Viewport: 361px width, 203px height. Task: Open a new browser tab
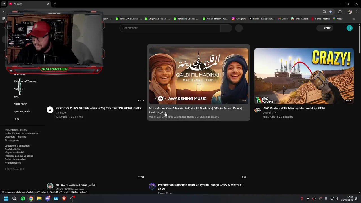click(55, 4)
